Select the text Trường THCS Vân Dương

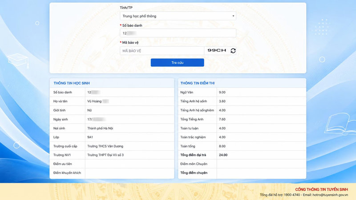tap(105, 146)
